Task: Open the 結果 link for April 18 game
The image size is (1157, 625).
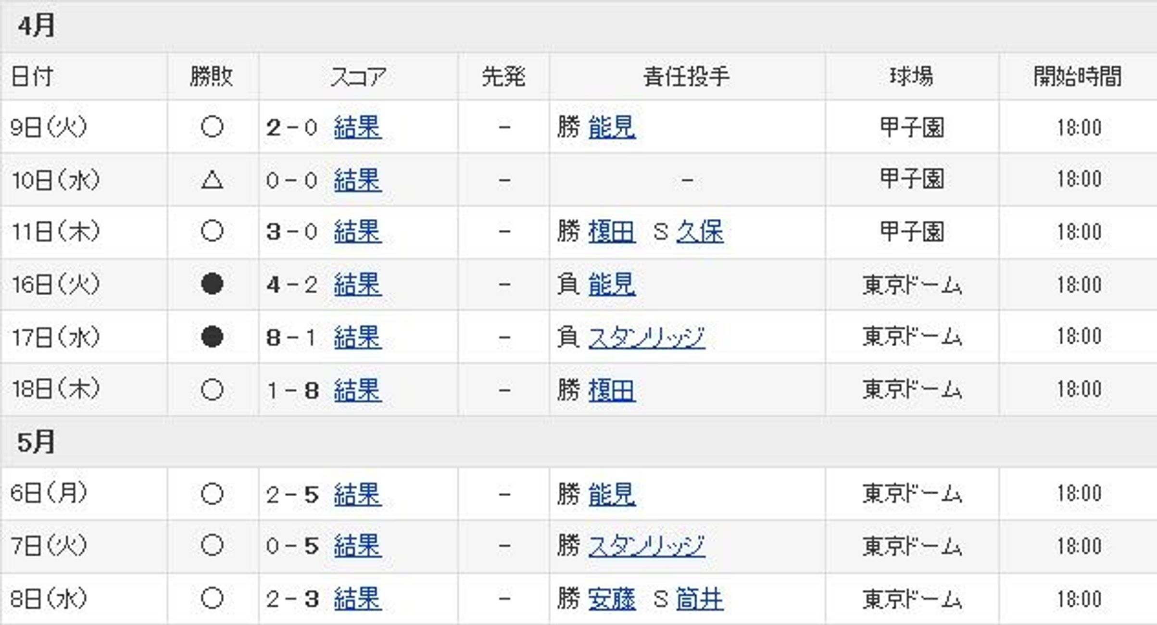Action: point(358,390)
